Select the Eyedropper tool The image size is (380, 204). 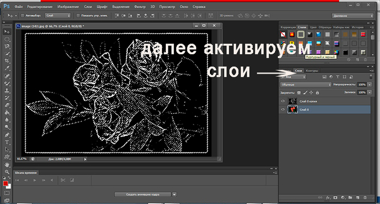coord(7,68)
